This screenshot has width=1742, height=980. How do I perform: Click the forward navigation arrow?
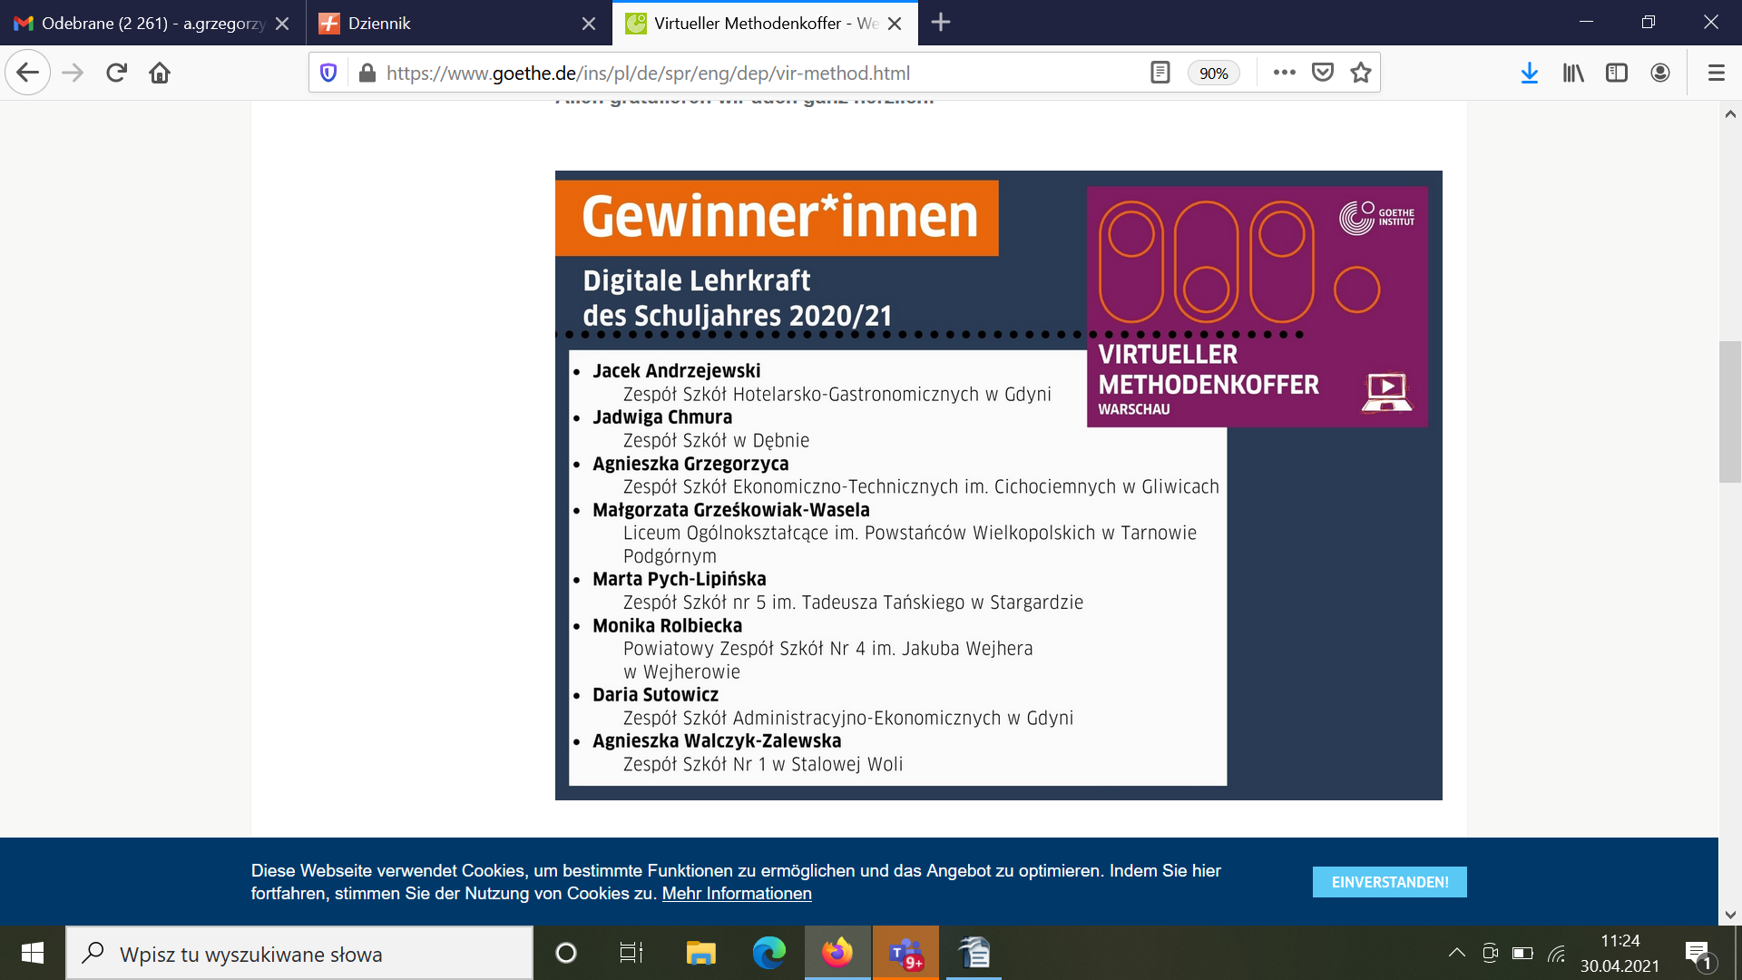click(x=73, y=73)
